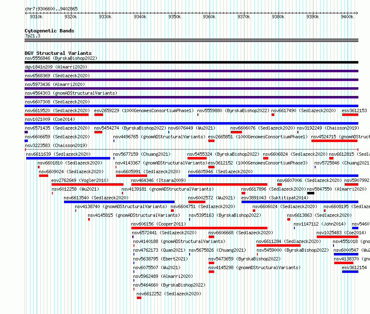
Task: Select nsv6605946 (Sedlazeck2020) label
Action: 220,172
